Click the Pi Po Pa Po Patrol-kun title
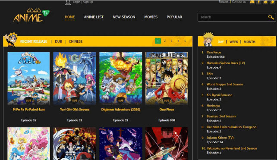 [28, 110]
